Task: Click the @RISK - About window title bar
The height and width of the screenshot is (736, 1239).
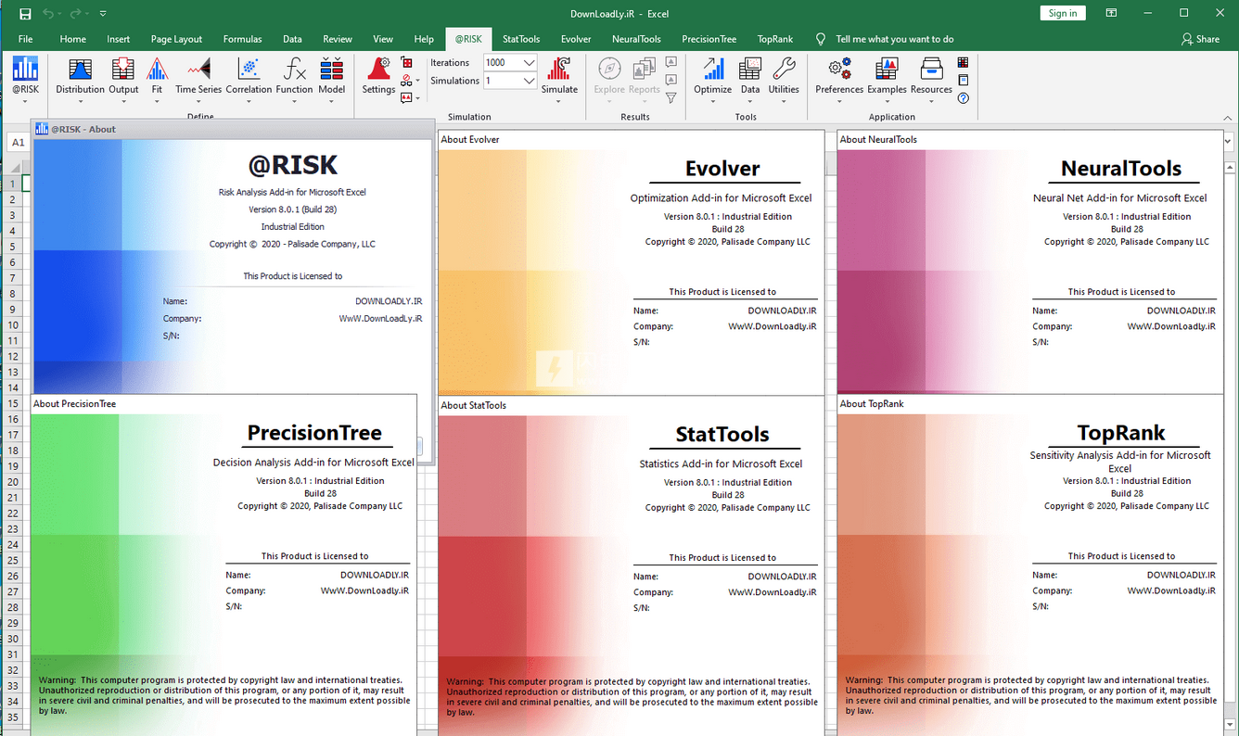Action: tap(232, 129)
